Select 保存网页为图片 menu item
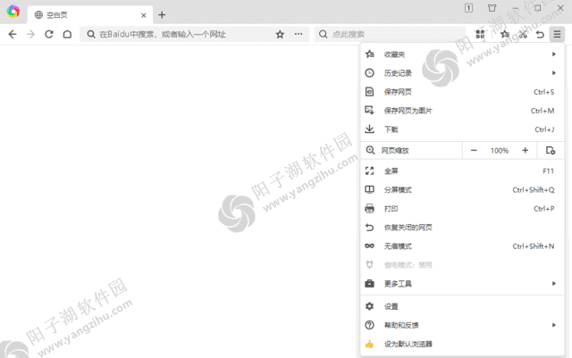Image resolution: width=572 pixels, height=358 pixels. pos(408,111)
